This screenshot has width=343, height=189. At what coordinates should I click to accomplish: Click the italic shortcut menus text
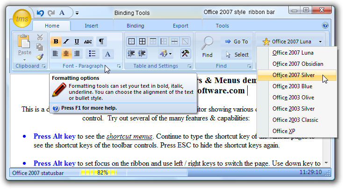point(129,137)
